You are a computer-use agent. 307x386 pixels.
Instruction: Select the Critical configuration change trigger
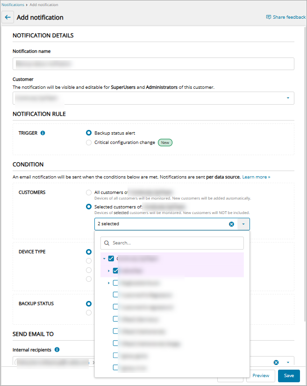[x=89, y=143]
